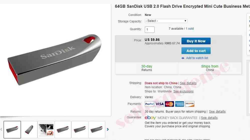Click the Discover card icon
Viewport: 250px width, 140px height.
click(190, 104)
